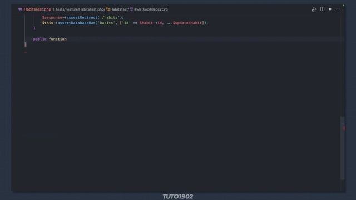Click the 'assertDatabaseHas' method call text

pos(77,23)
